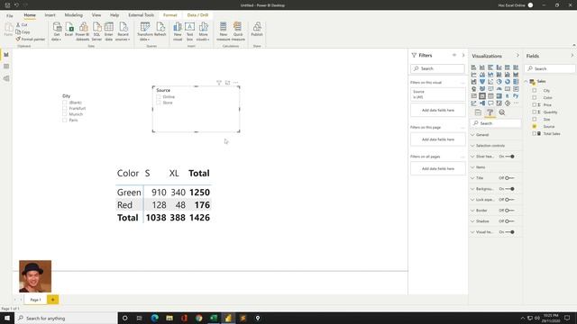The width and height of the screenshot is (577, 324).
Task: Select the Slicer visualization icon
Action: click(x=482, y=96)
